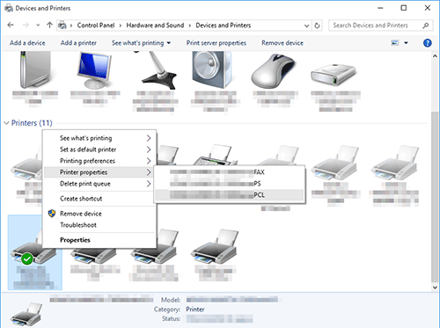Open Print server properties
440x328 pixels.
pos(216,43)
